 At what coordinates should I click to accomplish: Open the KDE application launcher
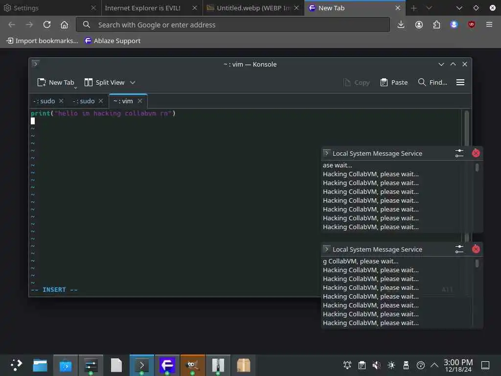click(x=16, y=365)
